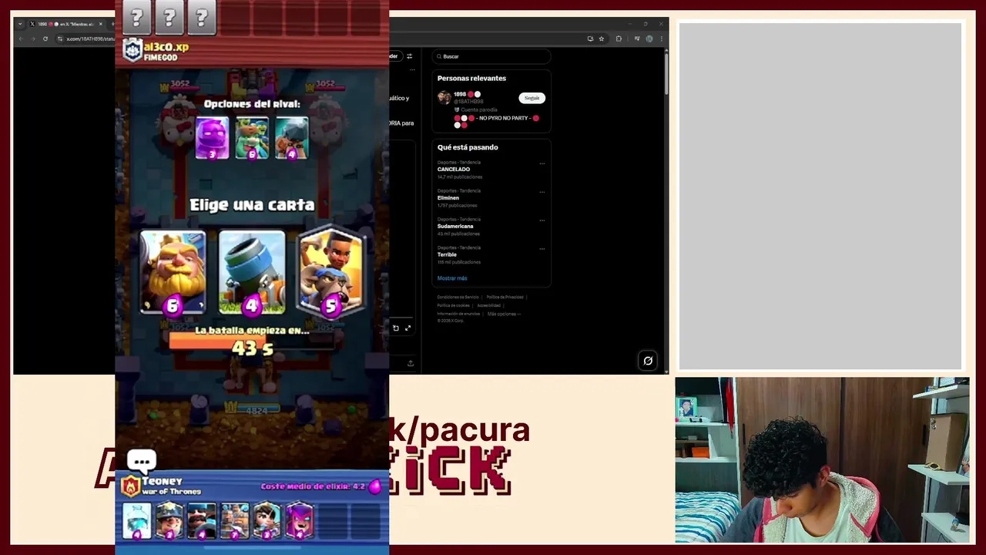Viewport: 986px width, 555px height.
Task: Open more options for Sudamericana trend
Action: [542, 220]
